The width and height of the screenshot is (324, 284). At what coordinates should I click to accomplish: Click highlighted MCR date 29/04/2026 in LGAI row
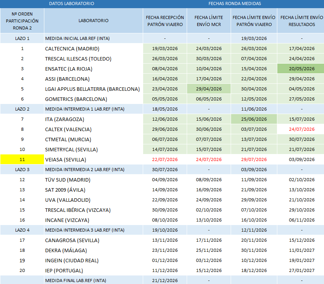(209, 89)
